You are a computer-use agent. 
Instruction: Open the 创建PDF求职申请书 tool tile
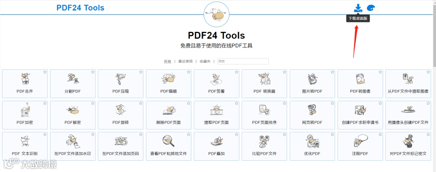[x=361, y=115]
